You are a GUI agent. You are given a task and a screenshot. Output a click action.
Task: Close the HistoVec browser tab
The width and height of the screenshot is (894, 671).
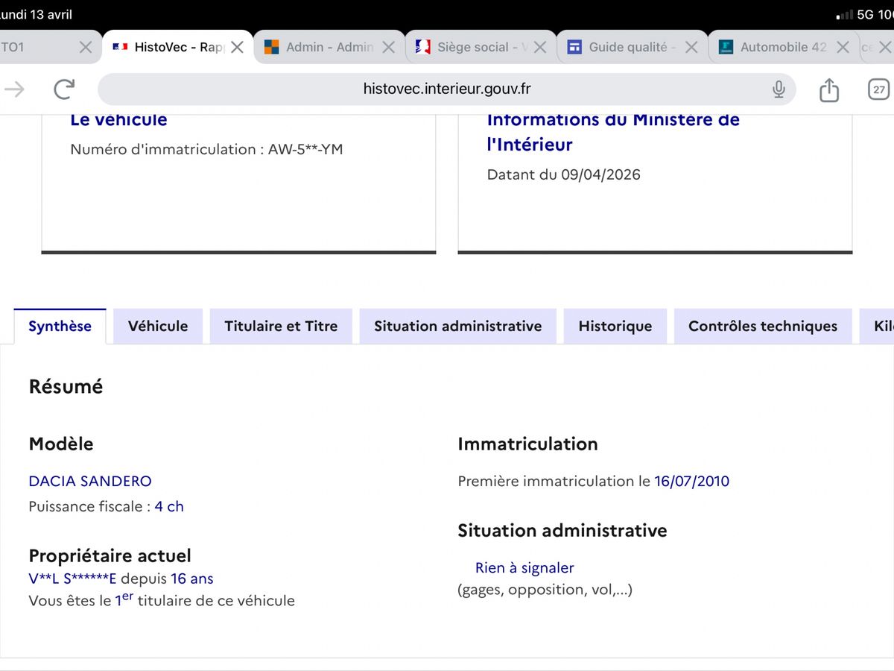(237, 47)
